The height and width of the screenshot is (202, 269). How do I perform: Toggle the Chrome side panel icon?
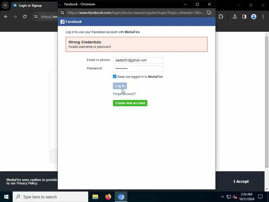[244, 17]
